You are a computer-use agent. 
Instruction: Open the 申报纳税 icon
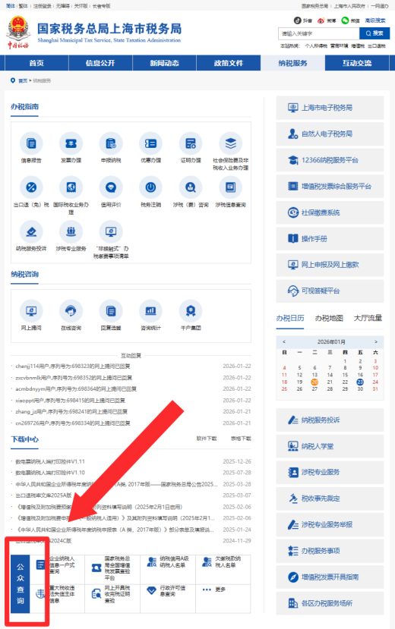[111, 143]
